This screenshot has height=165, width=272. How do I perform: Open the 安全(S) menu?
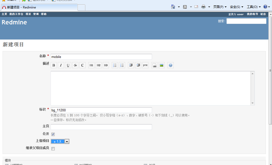(237, 7)
